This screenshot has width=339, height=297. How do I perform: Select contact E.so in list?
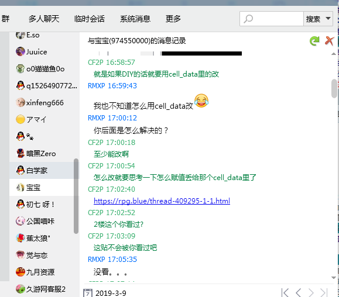click(44, 35)
